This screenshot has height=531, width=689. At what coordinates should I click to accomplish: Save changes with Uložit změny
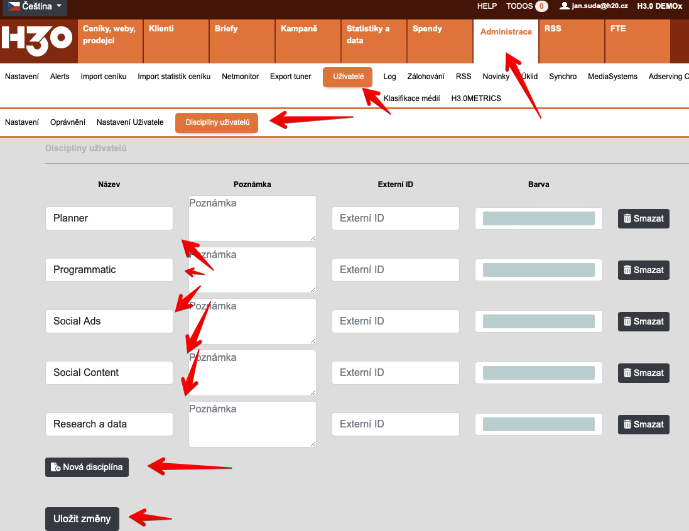pyautogui.click(x=82, y=518)
